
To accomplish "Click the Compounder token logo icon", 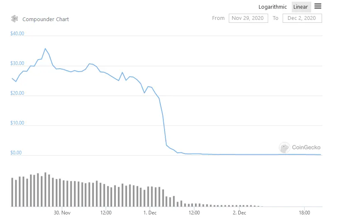I will pos(15,19).
